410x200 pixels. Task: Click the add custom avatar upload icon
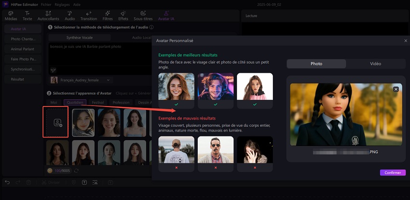[x=58, y=123]
